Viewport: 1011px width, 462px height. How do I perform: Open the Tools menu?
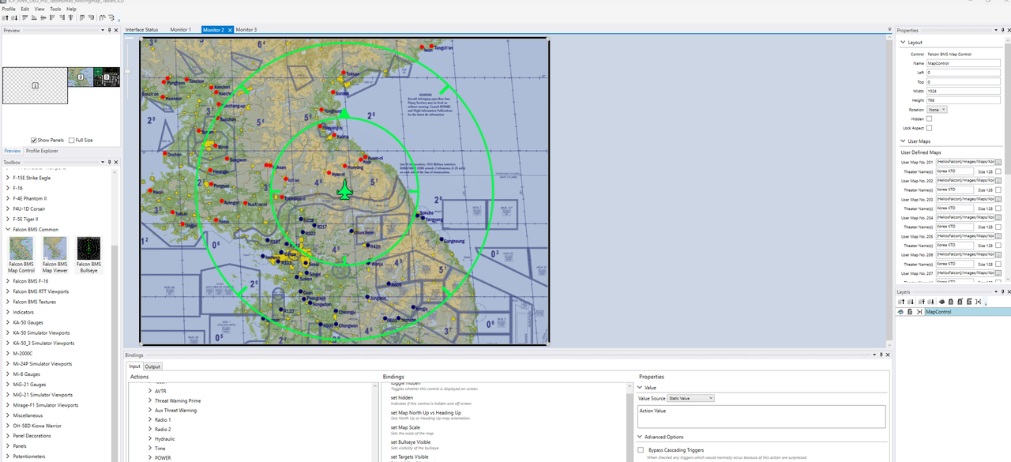pos(55,9)
